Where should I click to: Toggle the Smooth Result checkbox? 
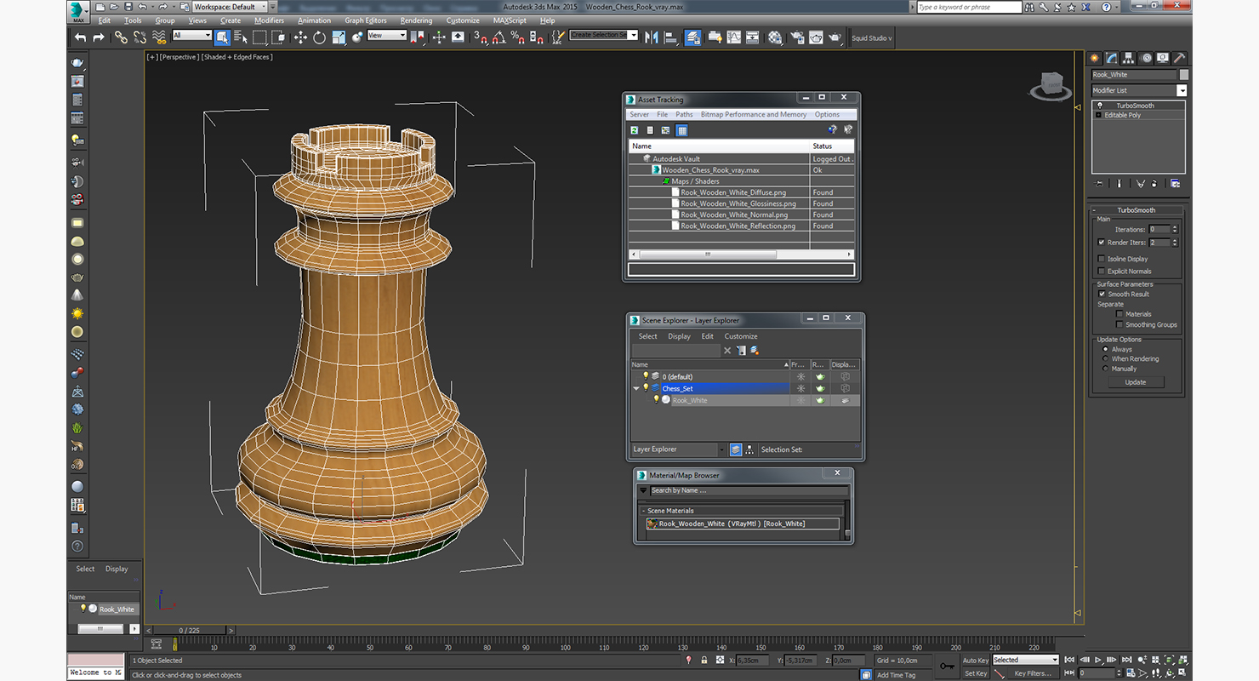pos(1102,294)
